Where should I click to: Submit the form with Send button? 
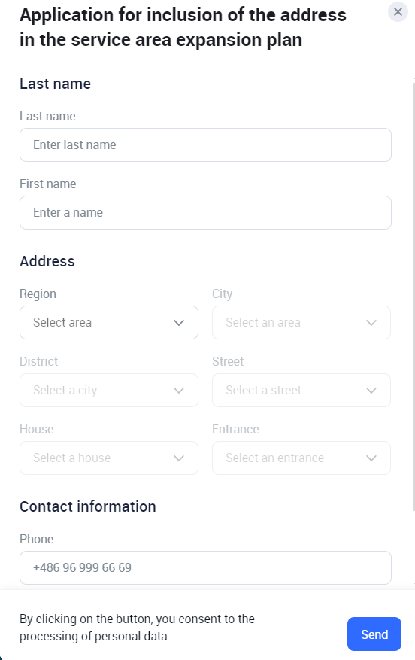pos(374,634)
